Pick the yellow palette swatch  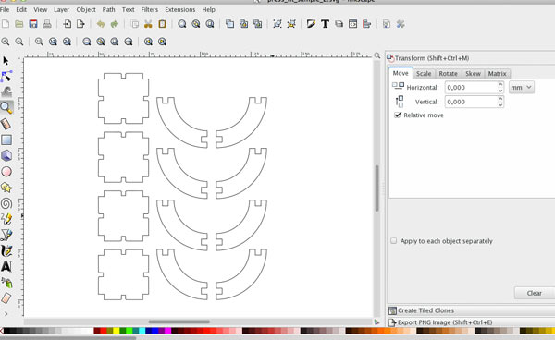117,331
